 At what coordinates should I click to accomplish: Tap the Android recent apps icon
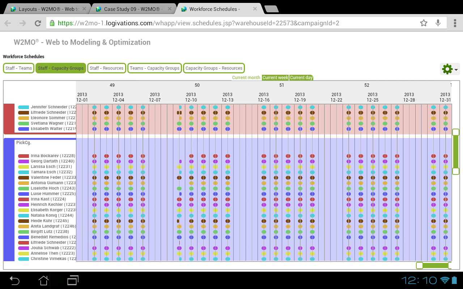[73, 280]
